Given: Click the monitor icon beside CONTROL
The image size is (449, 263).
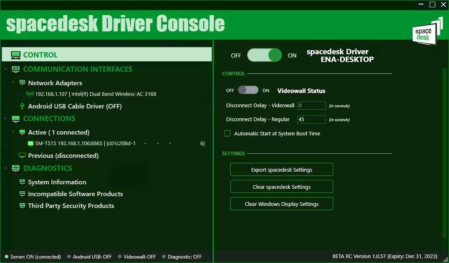Looking at the screenshot, I should [16, 55].
